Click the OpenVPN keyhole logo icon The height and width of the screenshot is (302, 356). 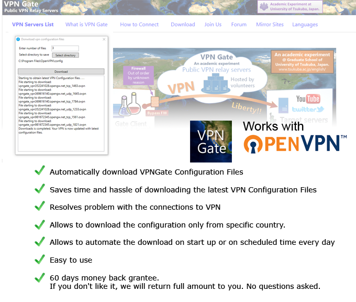[253, 144]
